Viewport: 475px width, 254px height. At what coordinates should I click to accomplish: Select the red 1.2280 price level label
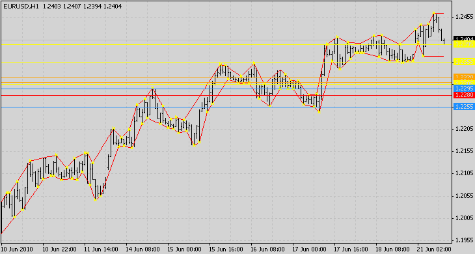pos(464,95)
